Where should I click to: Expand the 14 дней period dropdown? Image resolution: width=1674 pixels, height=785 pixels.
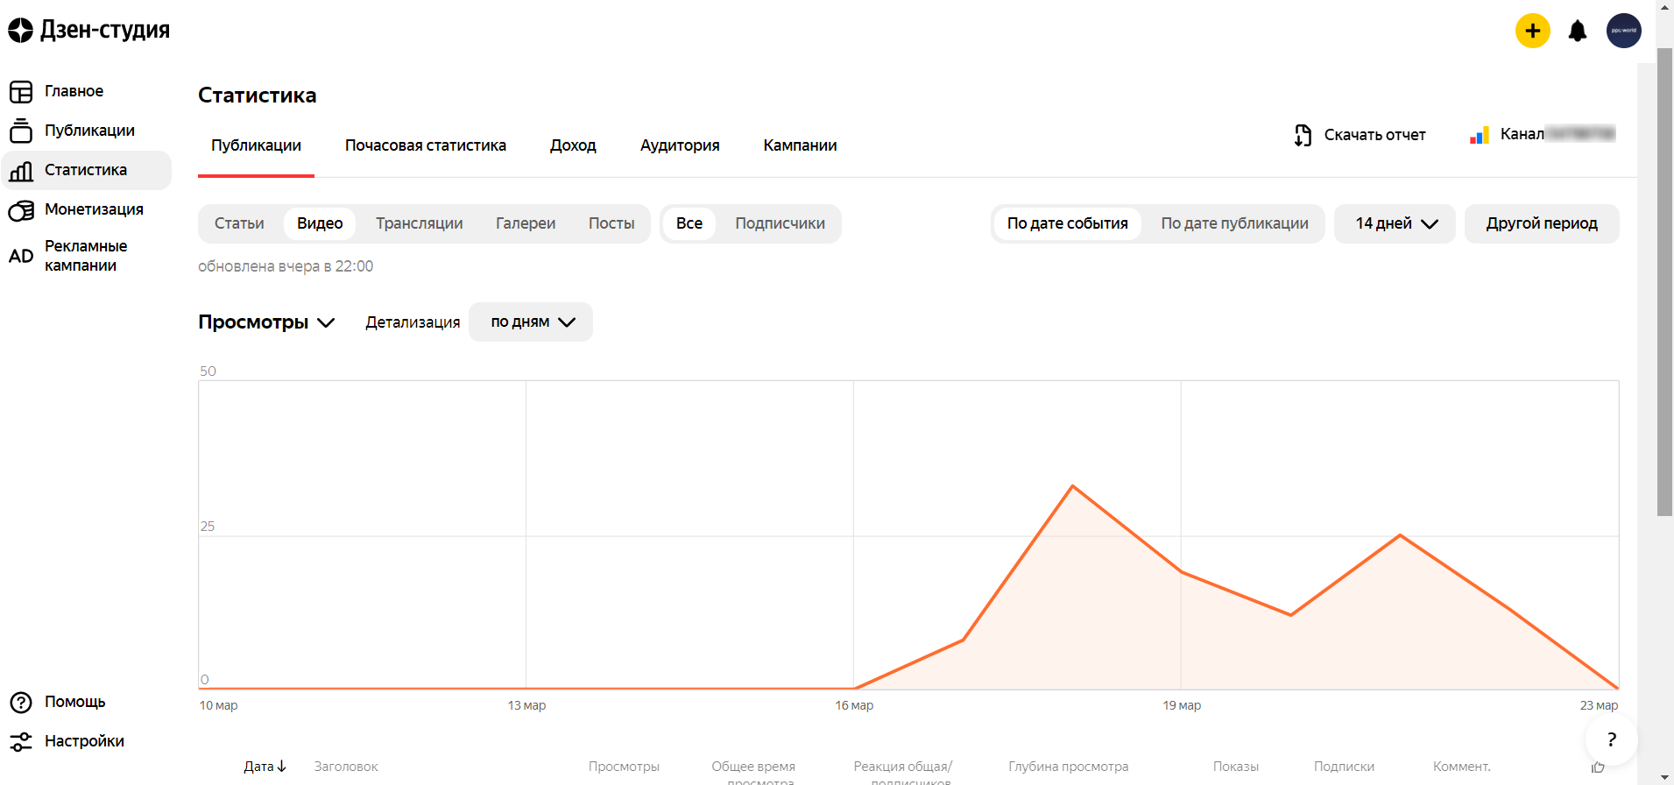pyautogui.click(x=1395, y=223)
